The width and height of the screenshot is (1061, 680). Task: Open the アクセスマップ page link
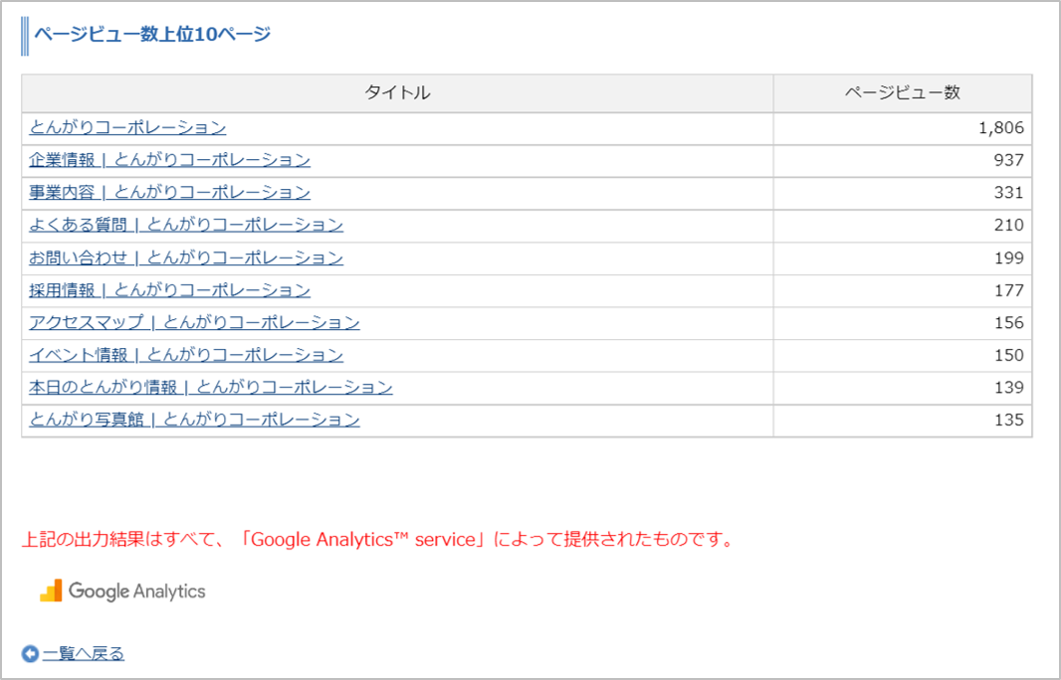pos(194,322)
